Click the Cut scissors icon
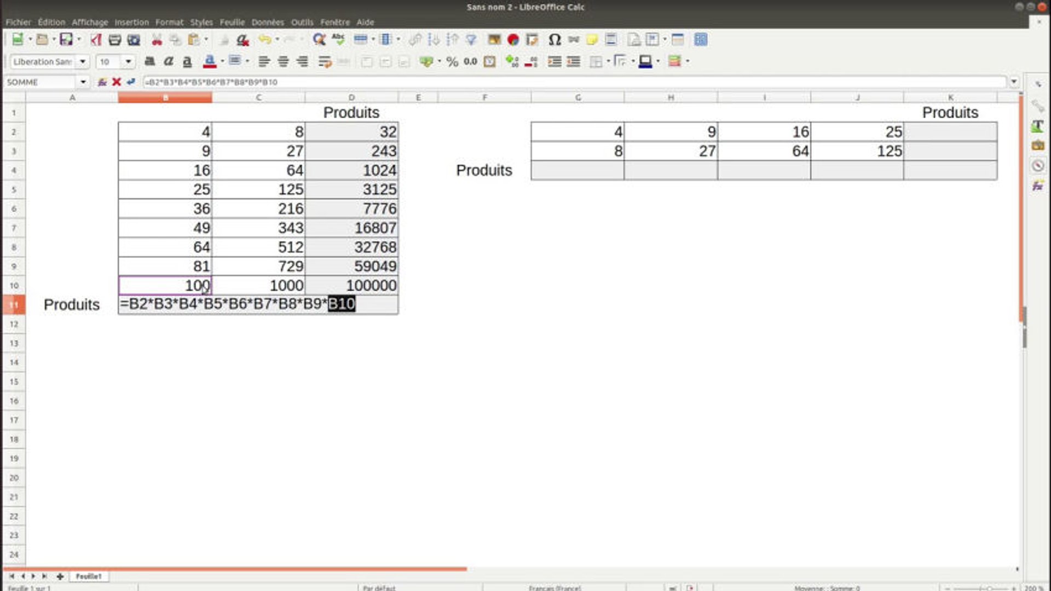Viewport: 1051px width, 591px height. (157, 39)
